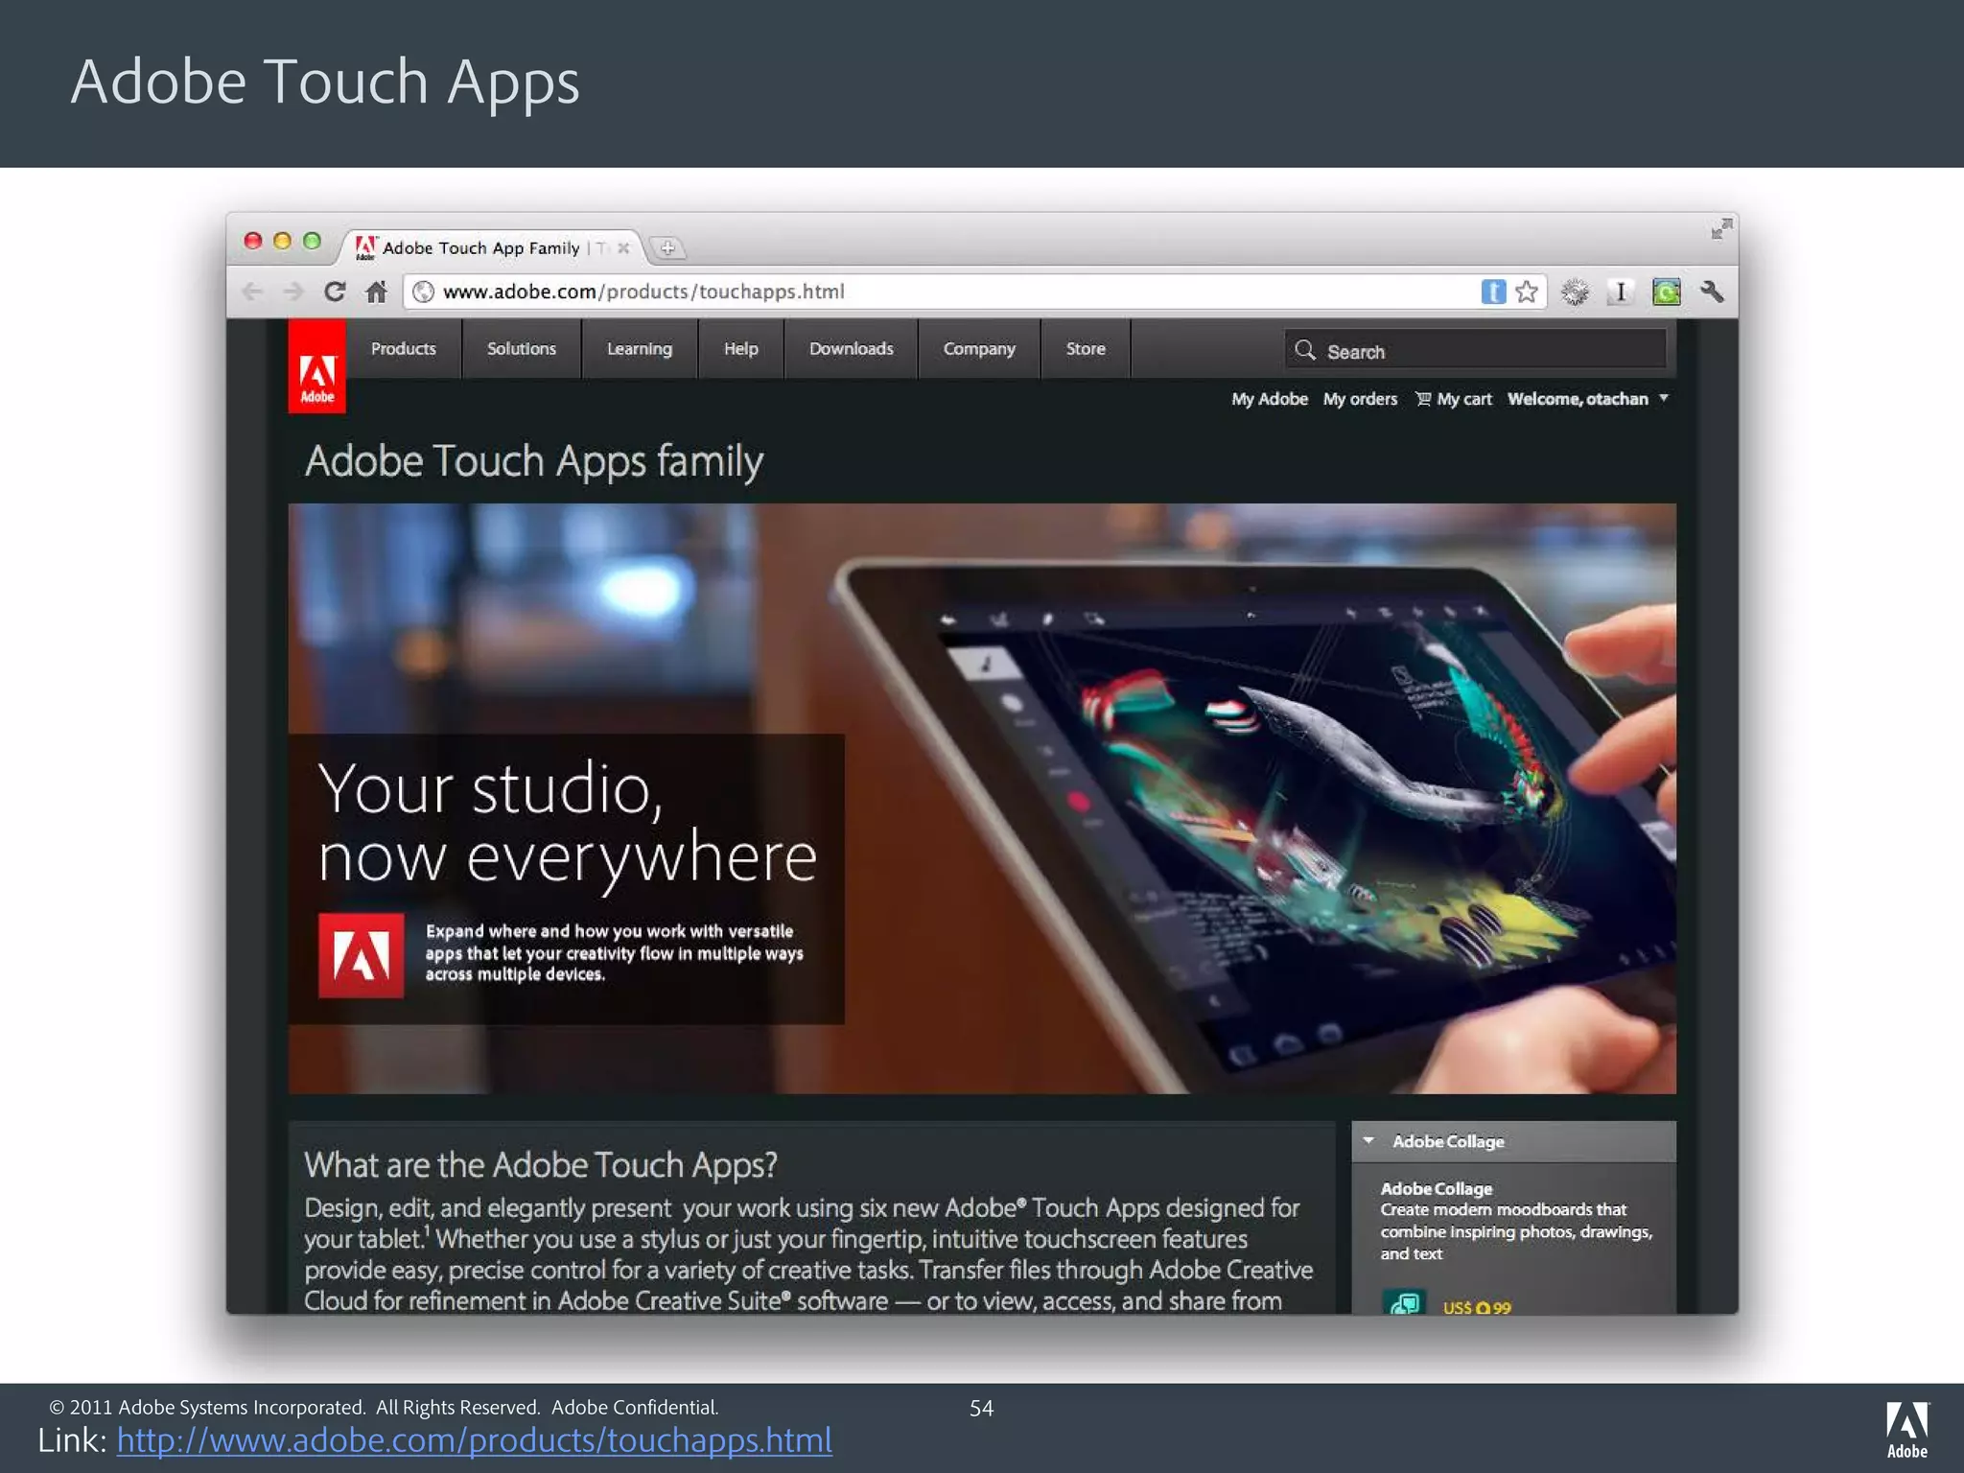Open a new tab with plus button
This screenshot has width=1964, height=1473.
[x=667, y=248]
